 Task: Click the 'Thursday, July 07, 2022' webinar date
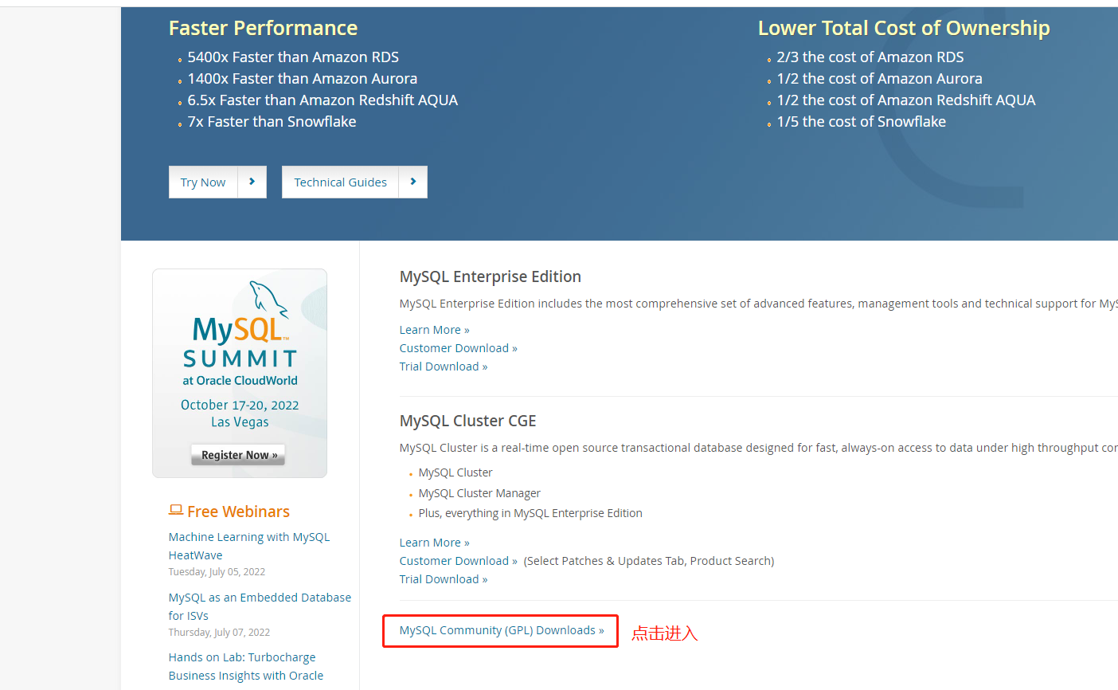(x=219, y=633)
